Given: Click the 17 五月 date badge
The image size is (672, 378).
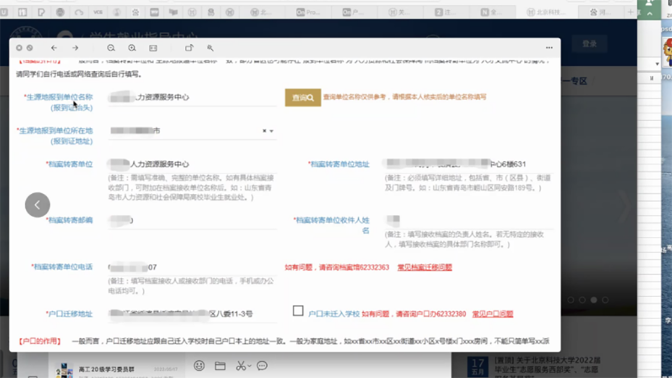Looking at the screenshot, I should (478, 367).
